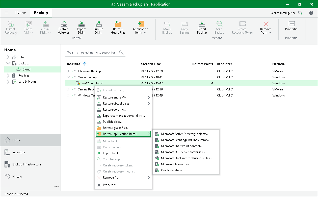This screenshot has width=318, height=197.
Task: Click Publish Disks ribbon icon
Action: [98, 27]
